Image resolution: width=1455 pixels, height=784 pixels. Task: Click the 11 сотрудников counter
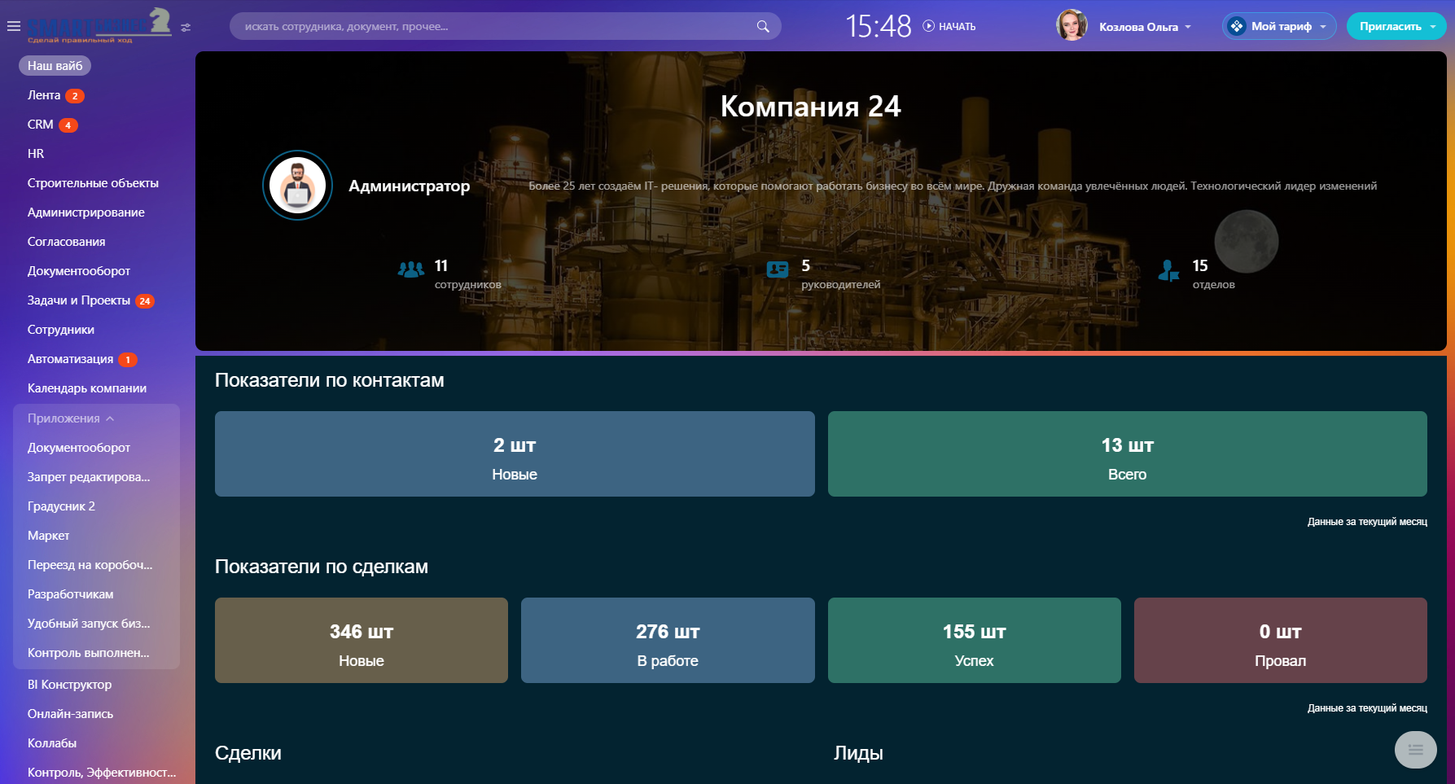point(467,274)
